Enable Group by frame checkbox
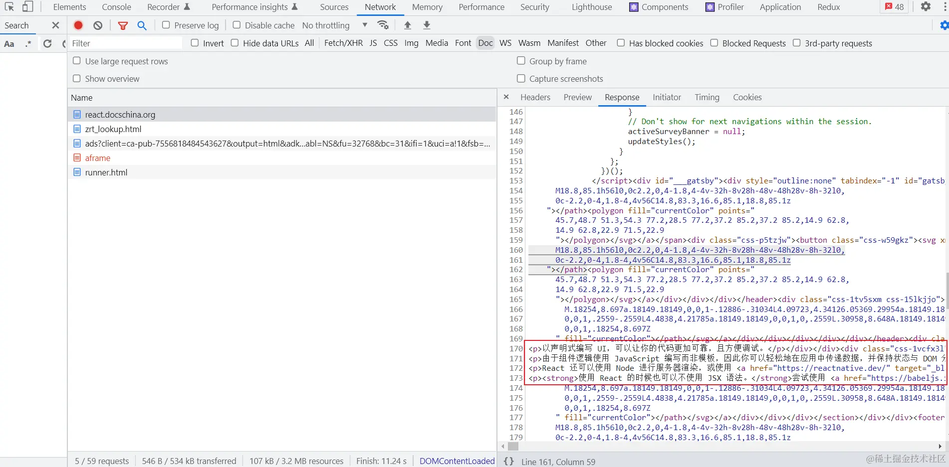Viewport: 949px width, 467px height. [521, 61]
